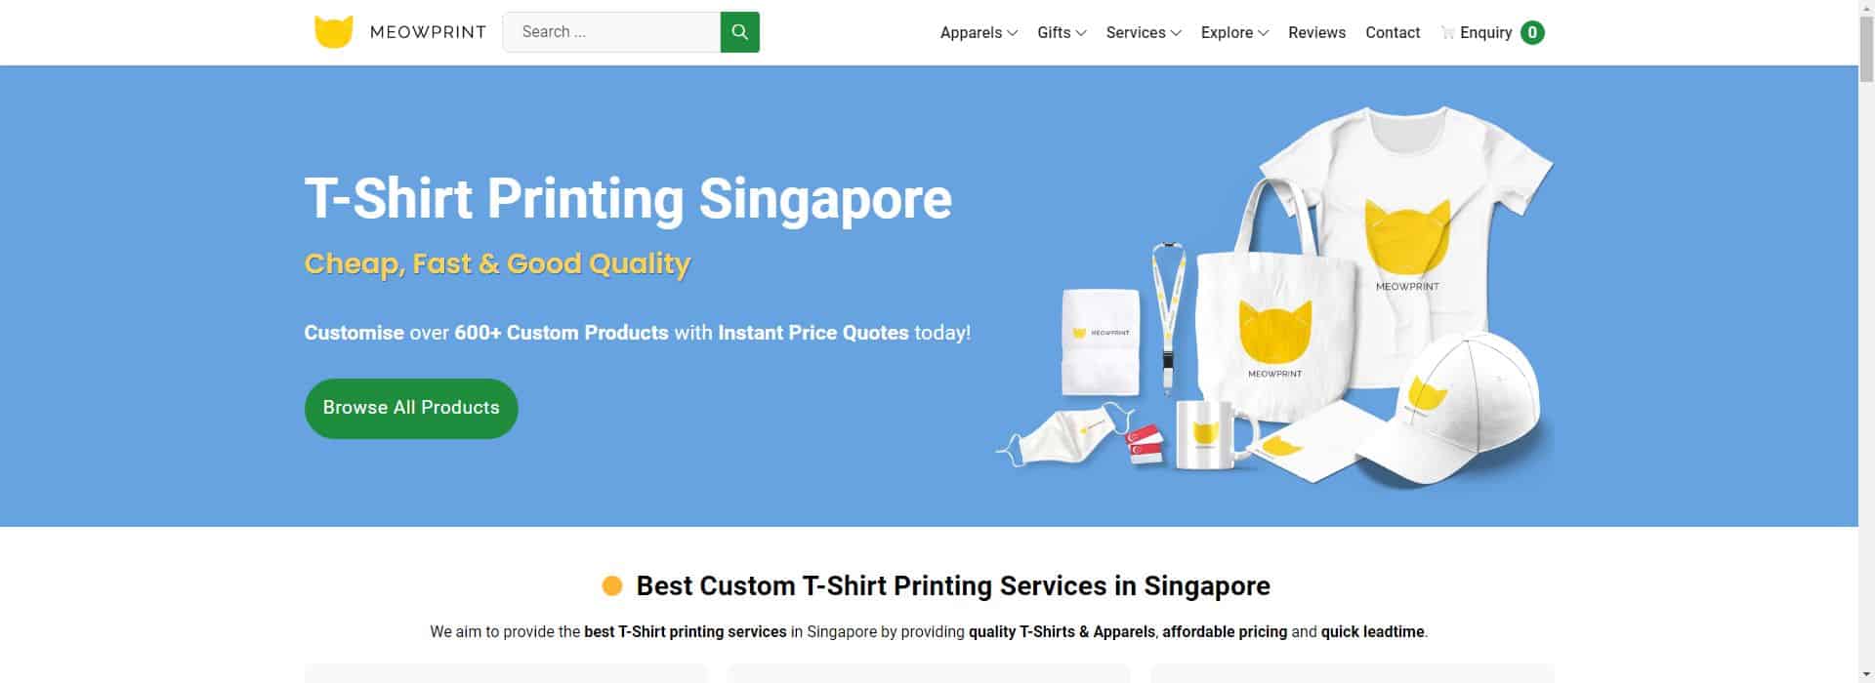
Task: Click the lanyard product image
Action: pos(1169,317)
